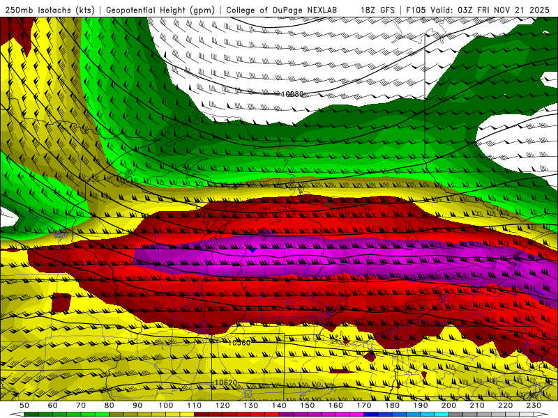Click the 130 value on the color scale
558x418 pixels.
(x=250, y=405)
